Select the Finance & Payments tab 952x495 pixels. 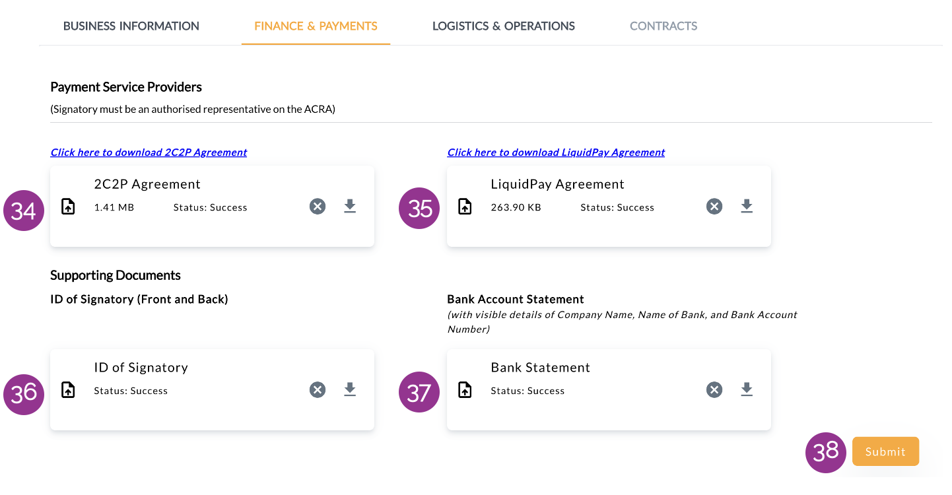[316, 26]
